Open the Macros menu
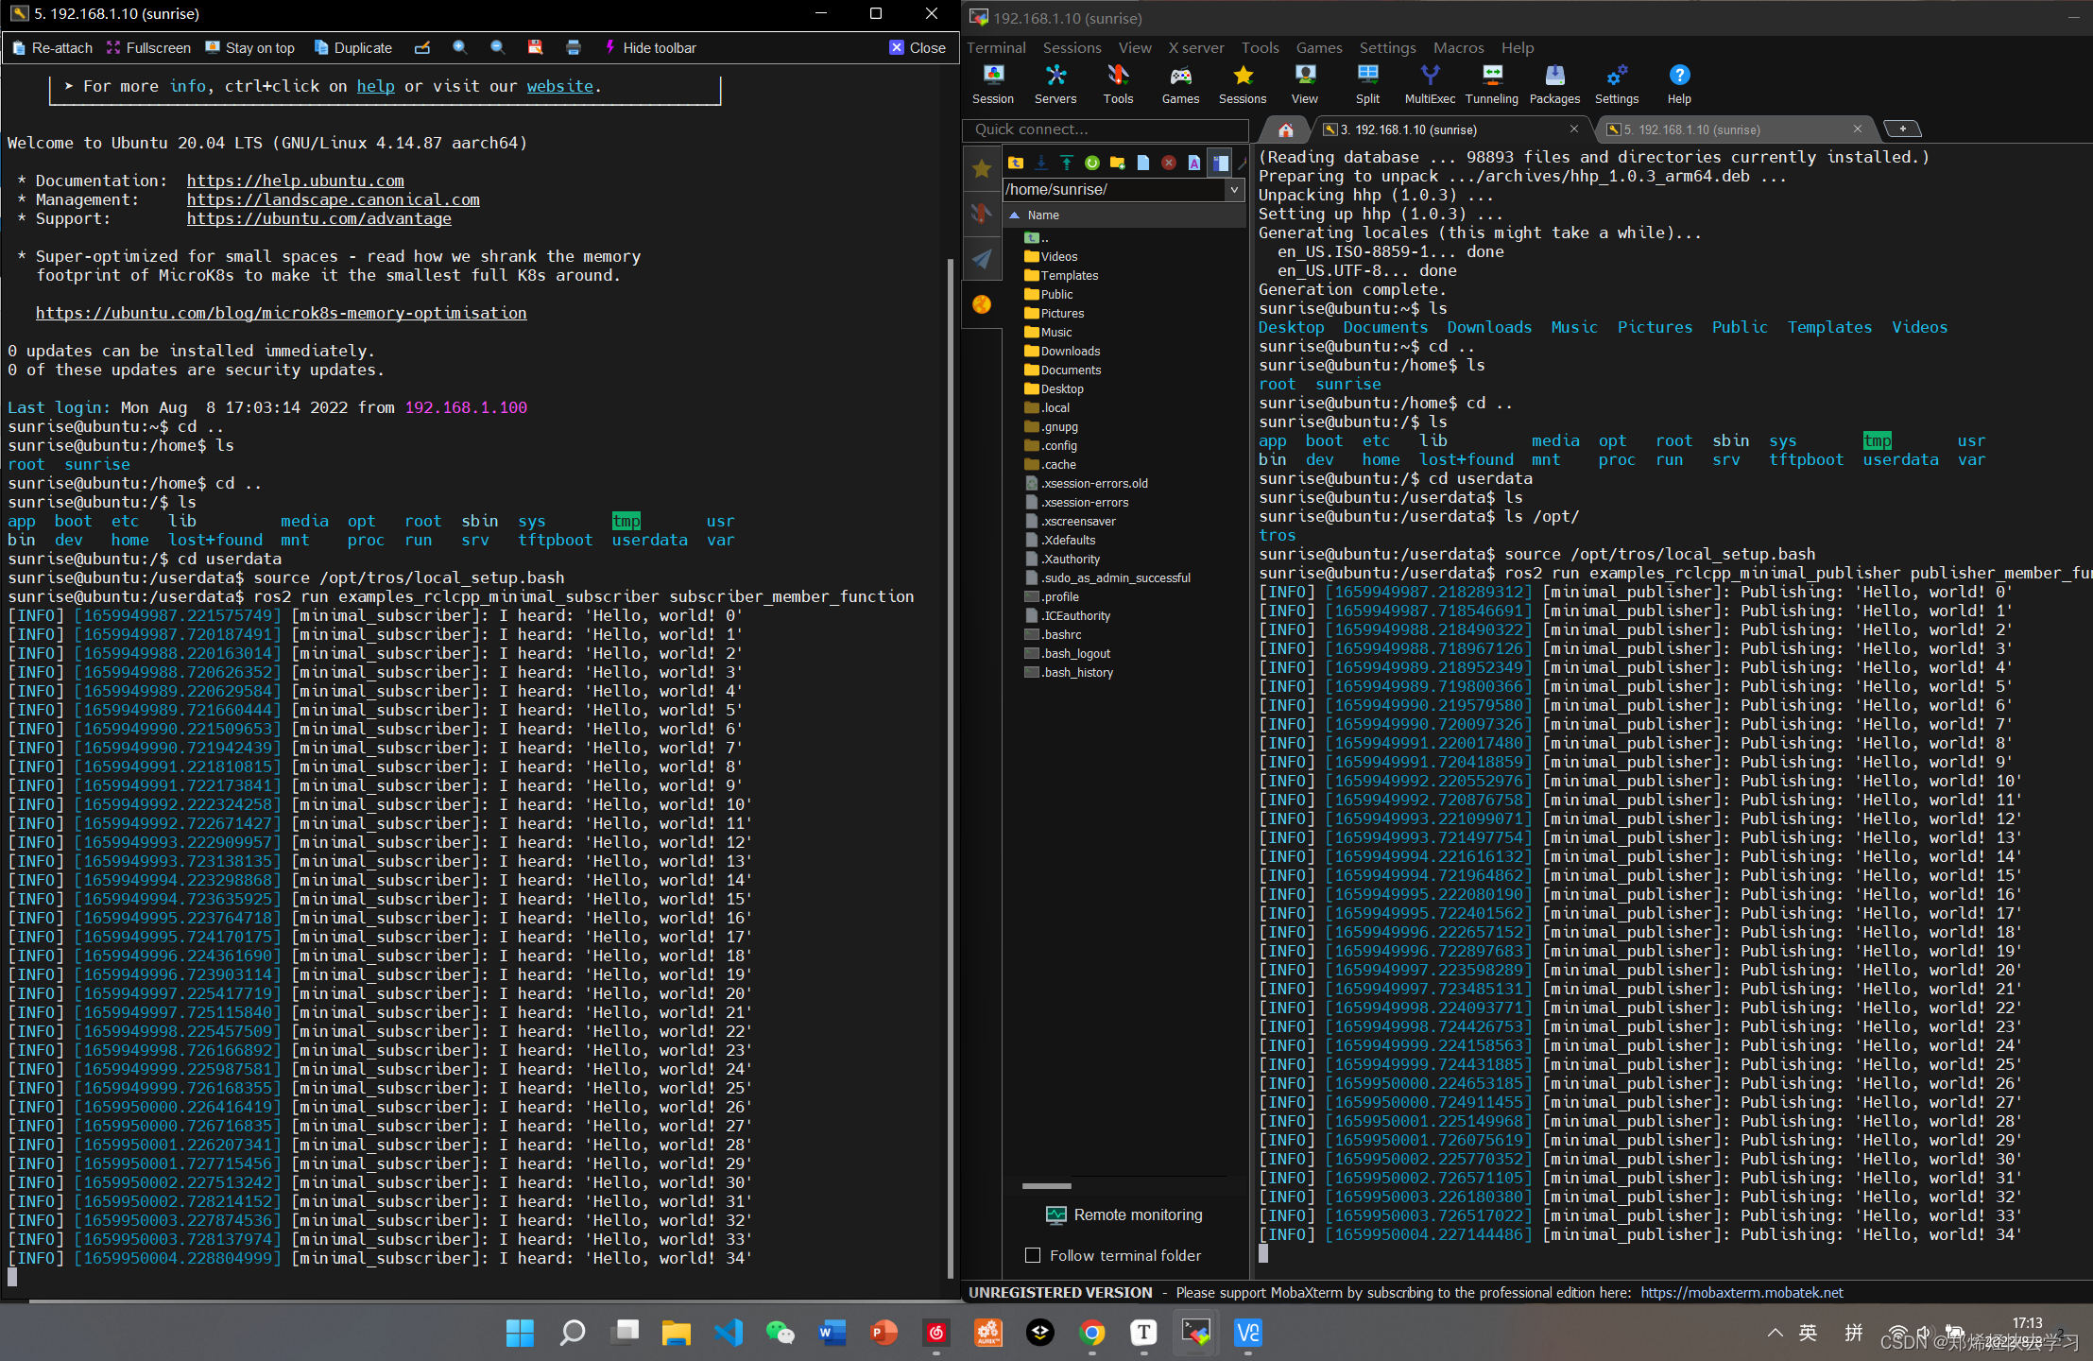 (x=1458, y=48)
